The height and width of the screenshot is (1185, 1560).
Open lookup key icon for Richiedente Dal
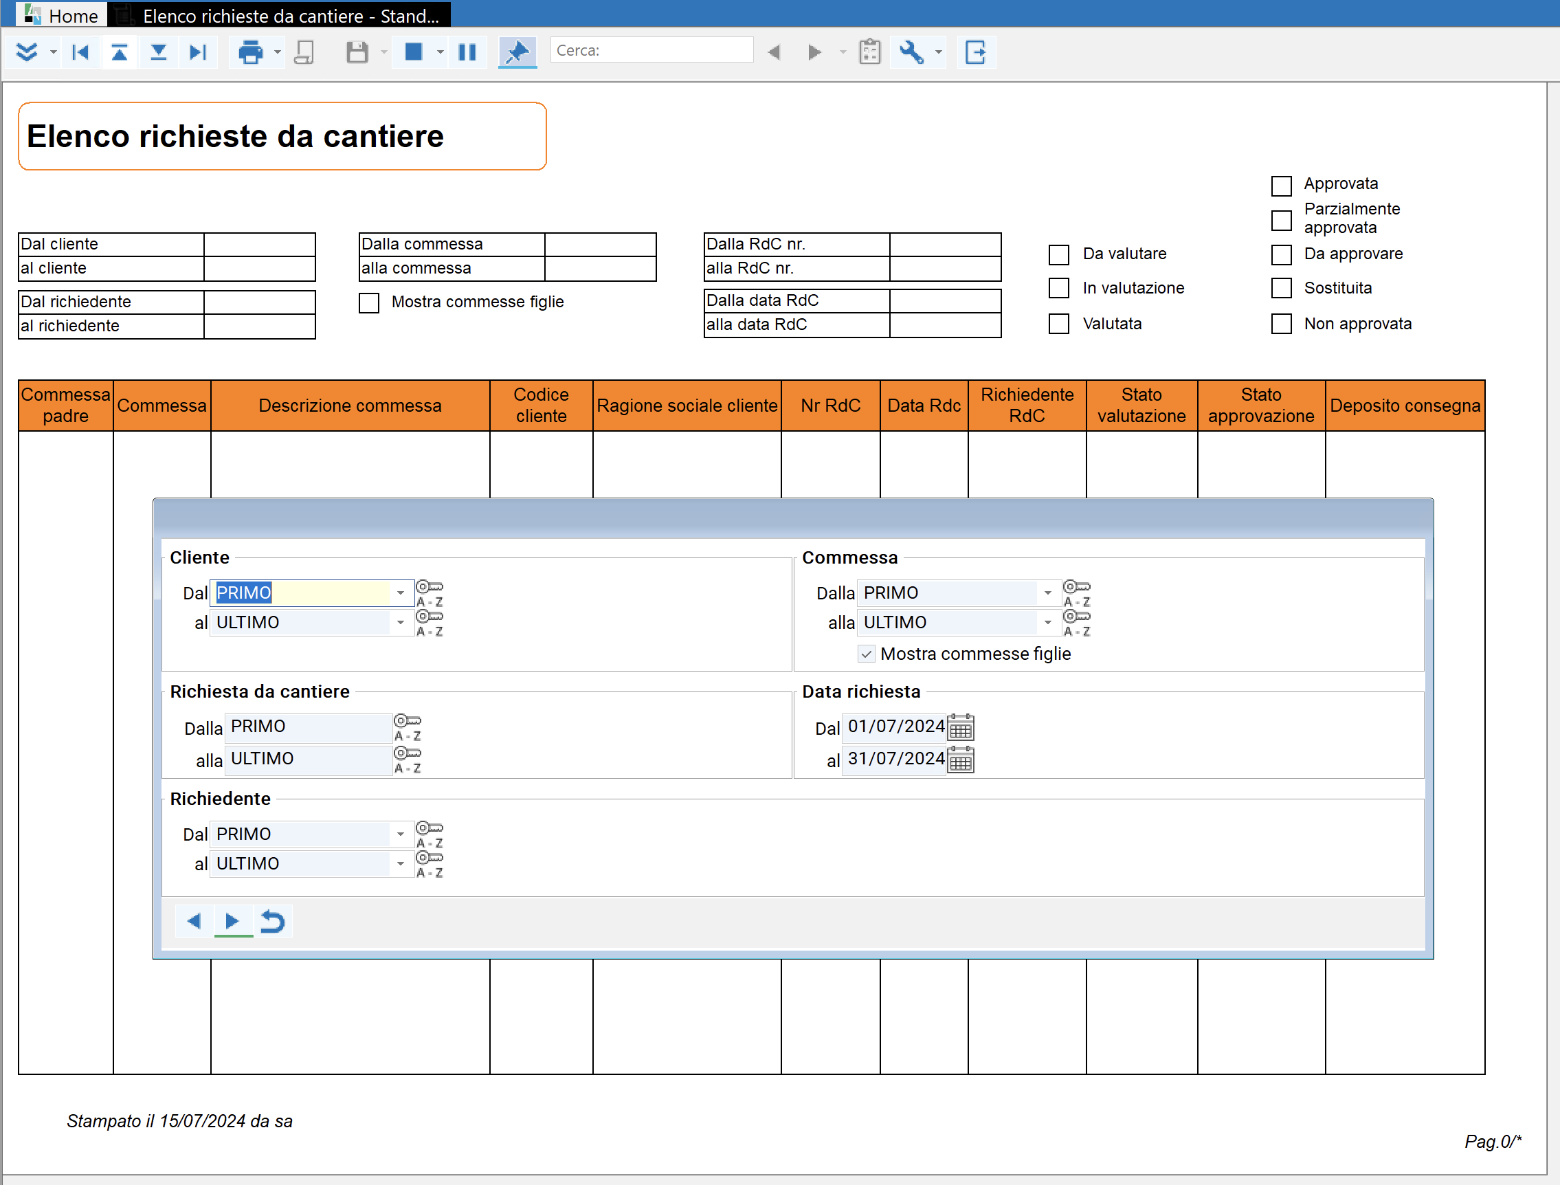[x=429, y=835]
